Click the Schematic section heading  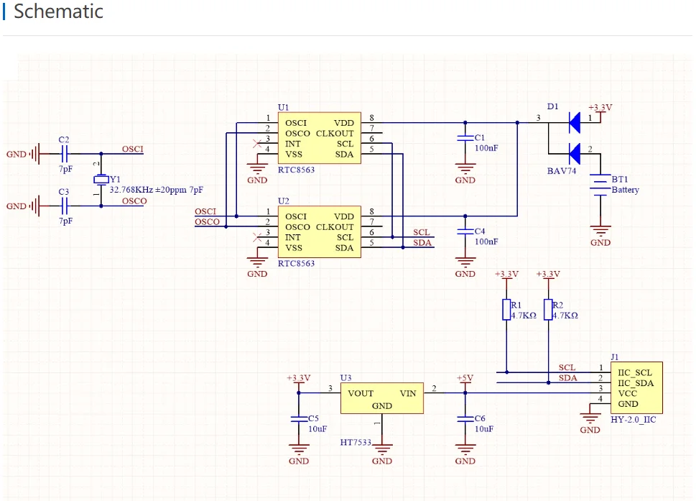tap(59, 11)
